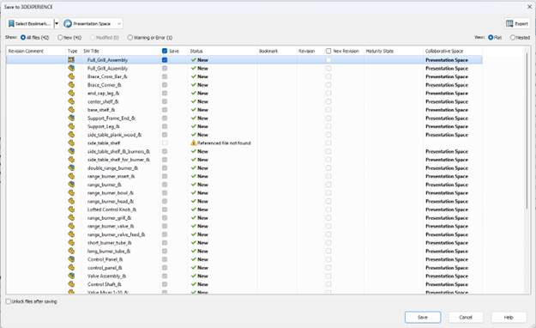The image size is (536, 328).
Task: Click the part icon beside long_burner_tube_&
Action: click(71, 251)
